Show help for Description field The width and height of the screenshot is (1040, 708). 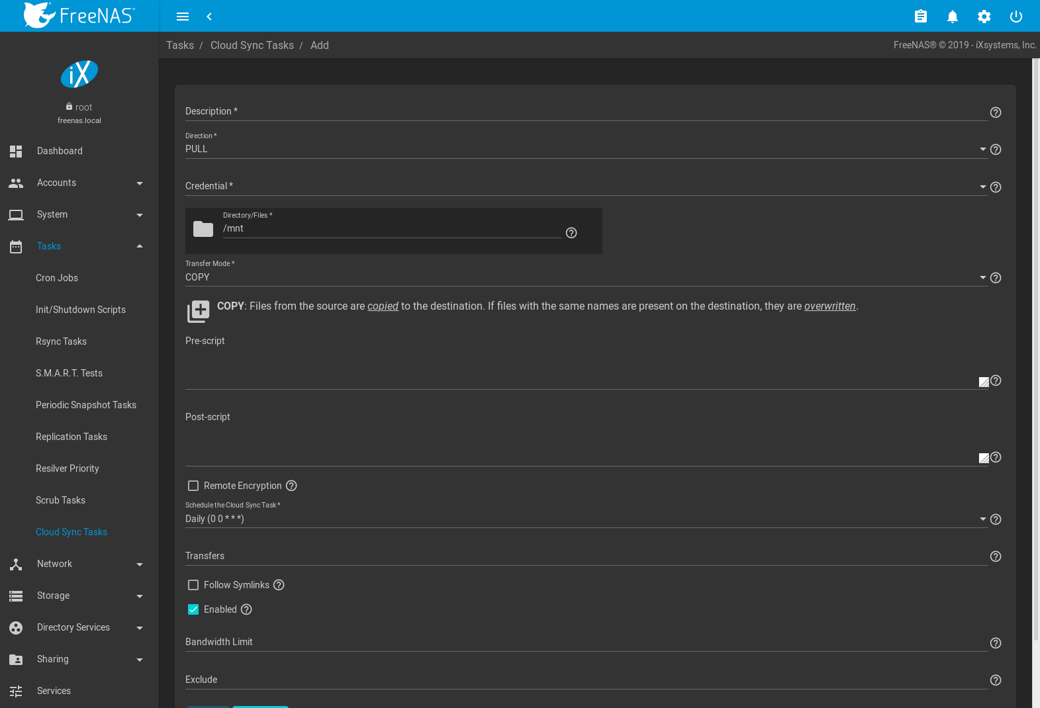(996, 112)
